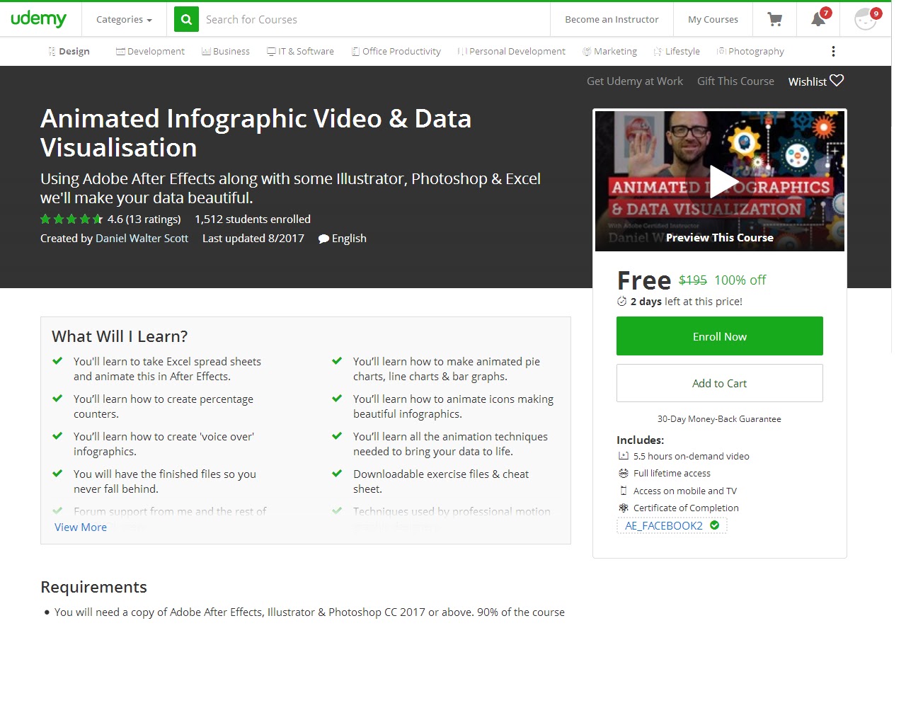Select the Development category
This screenshot has width=906, height=725.
(150, 51)
